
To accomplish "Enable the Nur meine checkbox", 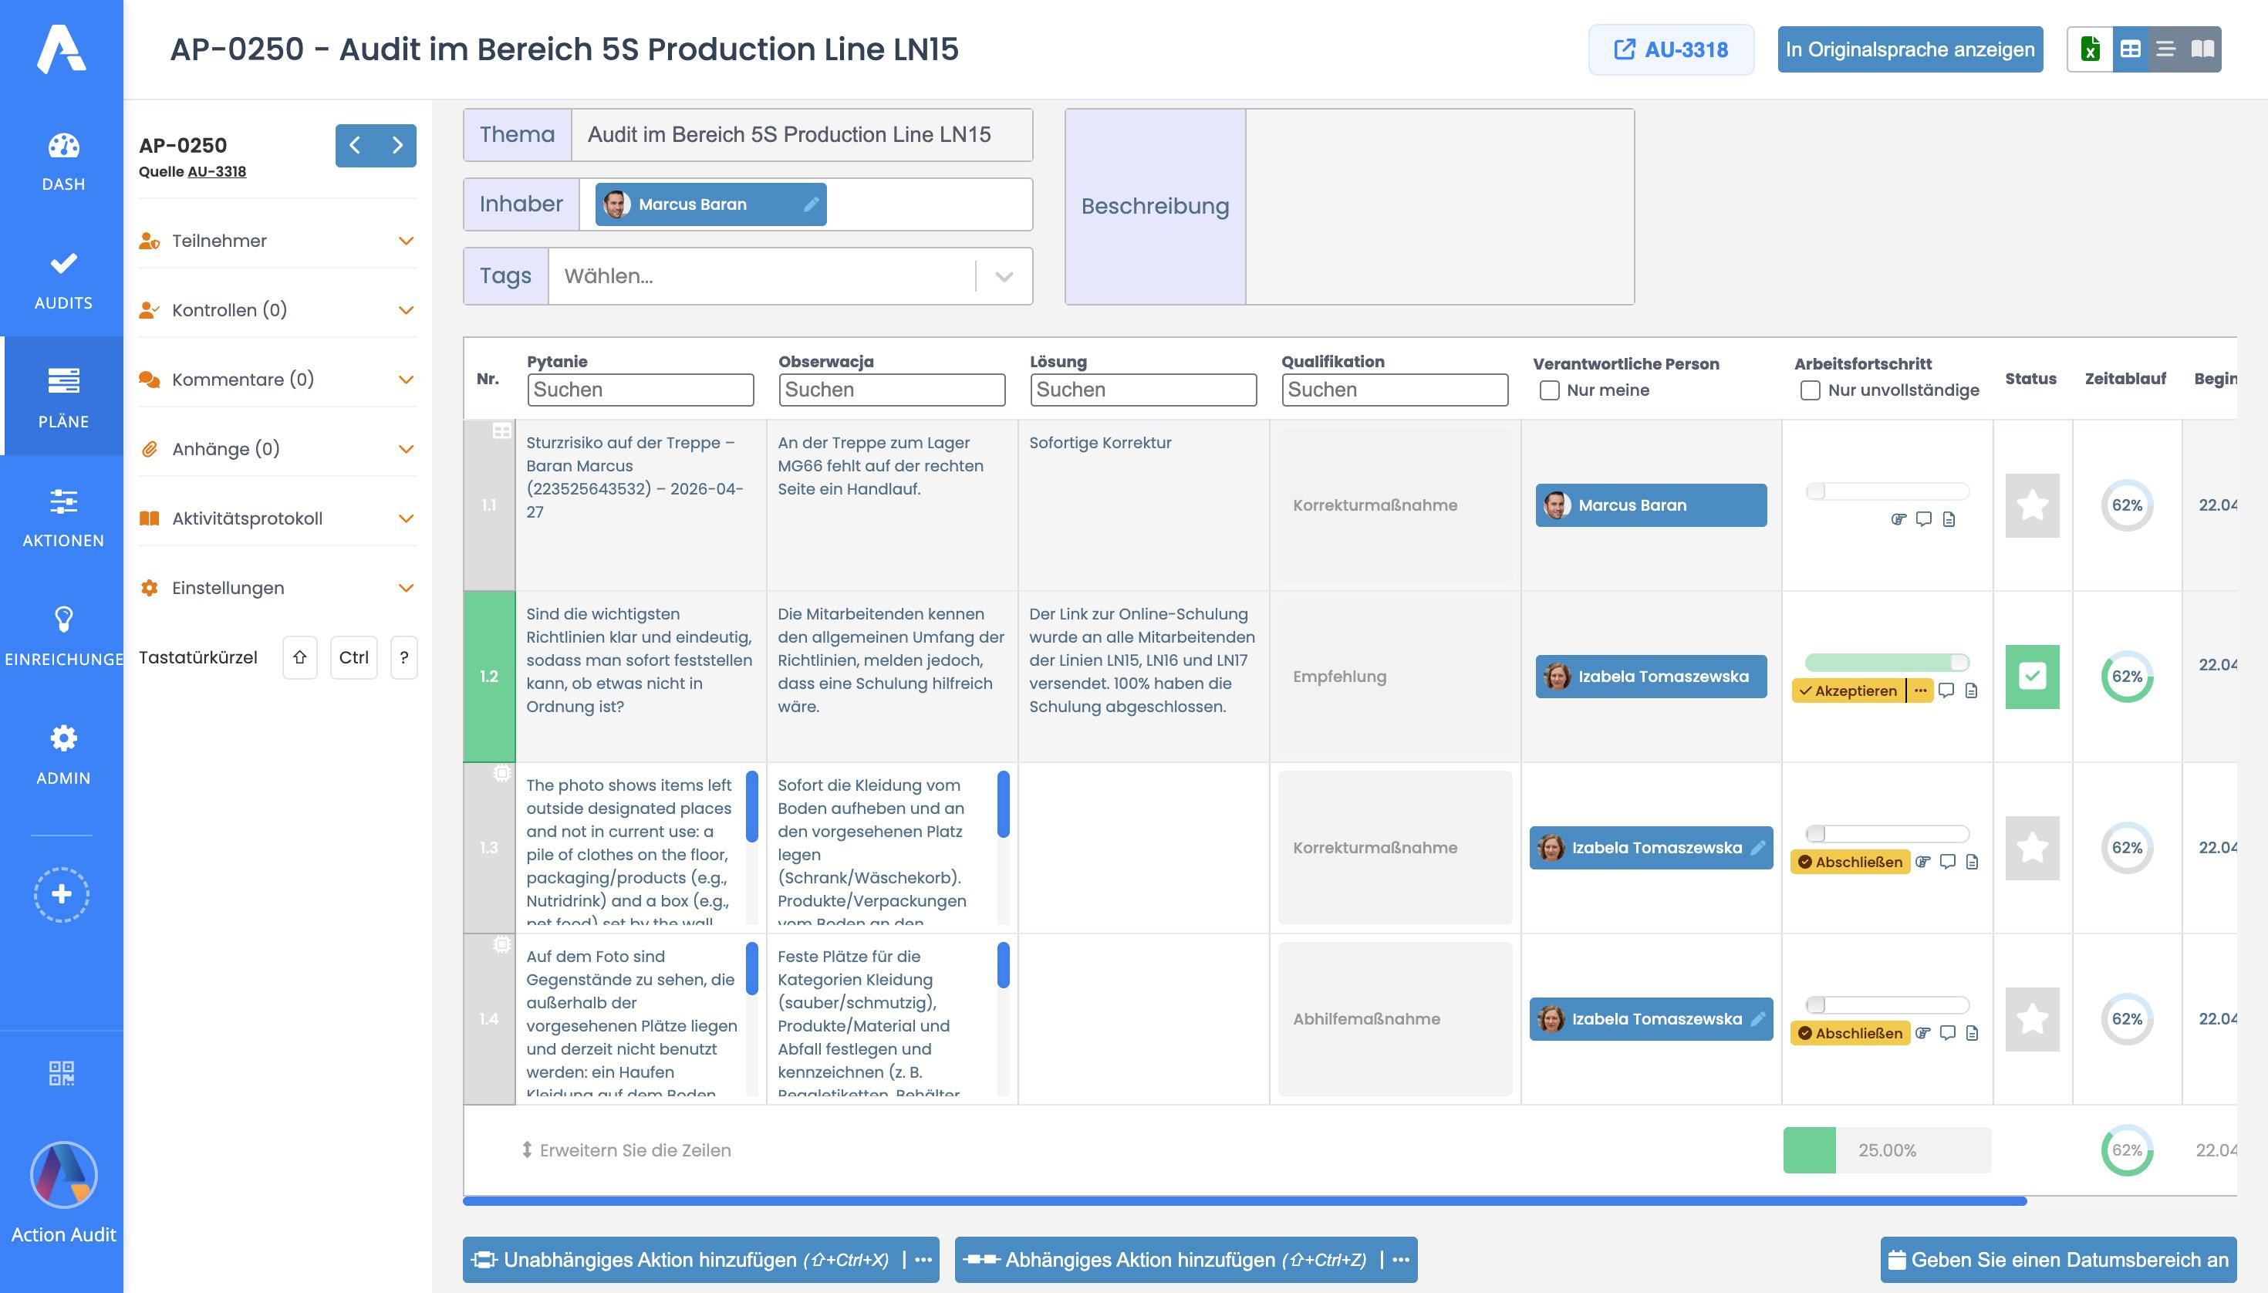I will (1550, 390).
